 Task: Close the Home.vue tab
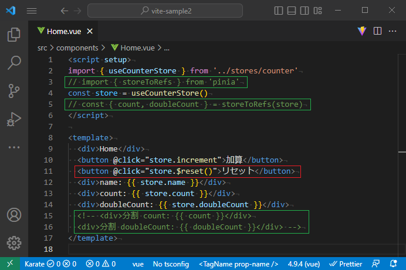click(90, 31)
